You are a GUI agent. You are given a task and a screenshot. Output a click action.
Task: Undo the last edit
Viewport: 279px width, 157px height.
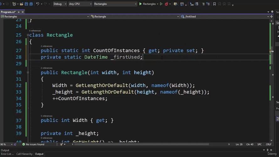38,4
